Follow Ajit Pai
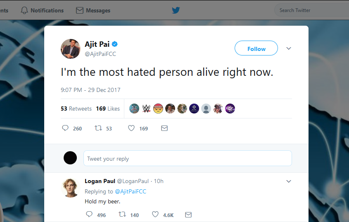This screenshot has width=349, height=222. pyautogui.click(x=256, y=48)
